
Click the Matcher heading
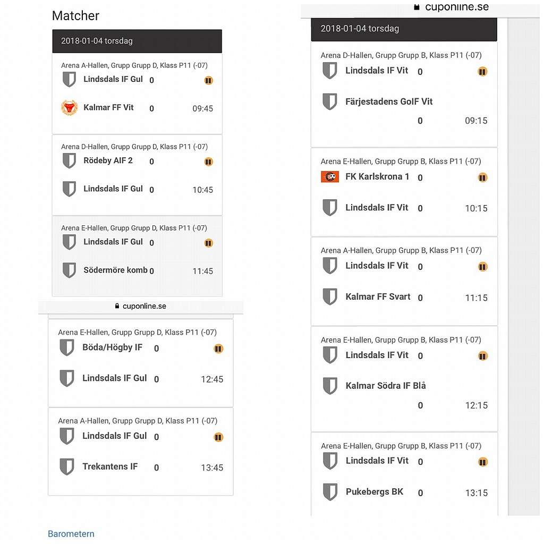(75, 15)
